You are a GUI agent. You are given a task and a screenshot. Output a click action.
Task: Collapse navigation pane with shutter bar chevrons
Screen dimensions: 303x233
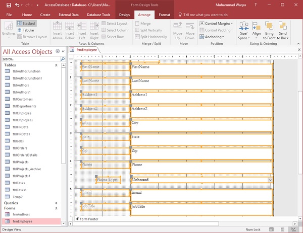63,51
